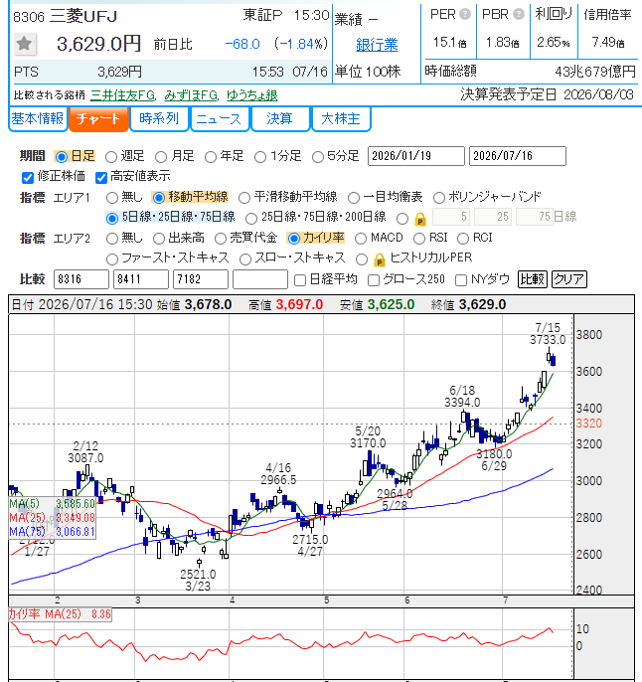
Task: Select custom day-line radio button
Action: [x=402, y=219]
